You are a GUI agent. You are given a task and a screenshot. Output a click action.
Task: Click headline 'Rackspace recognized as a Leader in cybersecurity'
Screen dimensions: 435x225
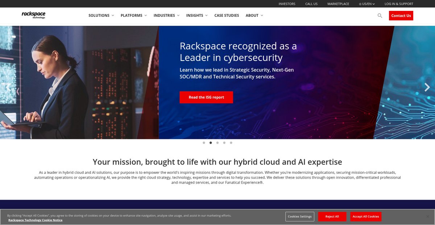coord(238,52)
